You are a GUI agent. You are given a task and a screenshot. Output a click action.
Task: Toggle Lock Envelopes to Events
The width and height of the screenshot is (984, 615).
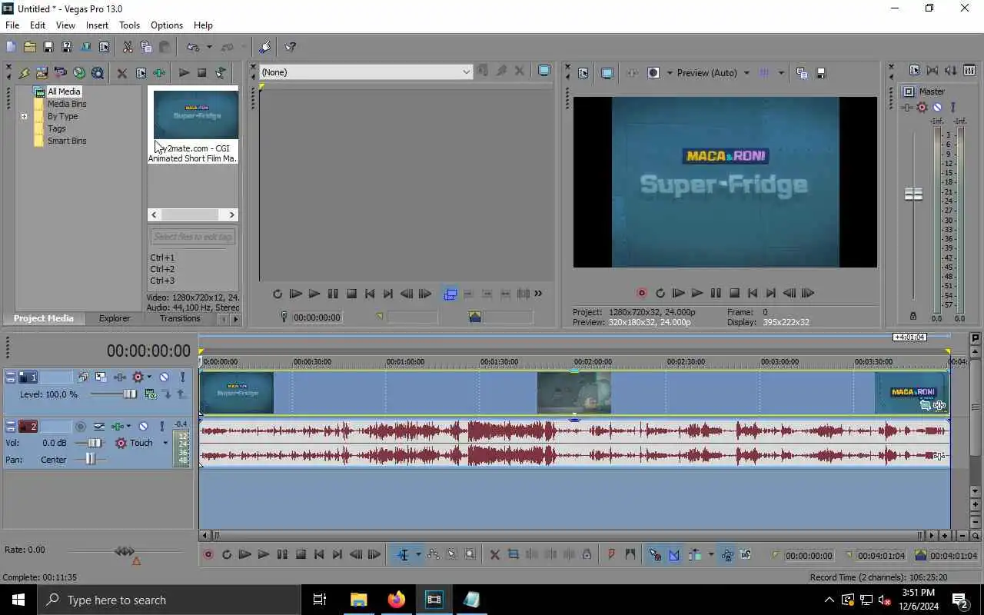(x=726, y=554)
